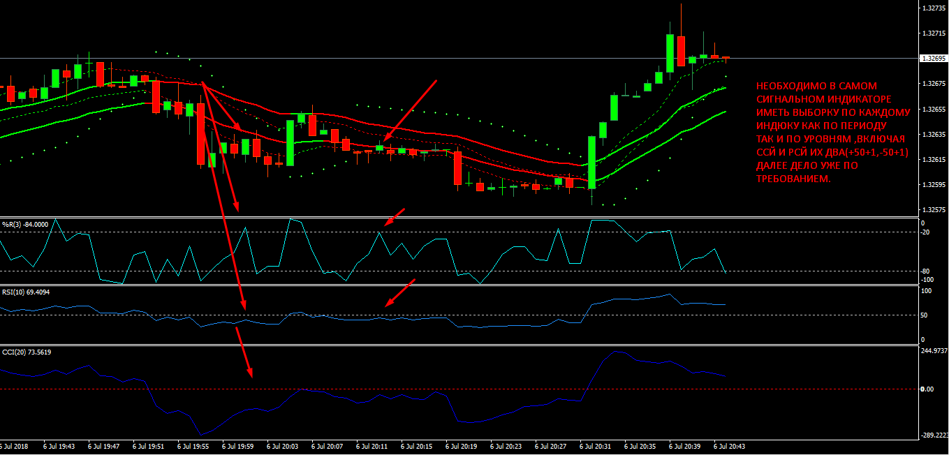Select the -80 level of Williams %R scale
The image size is (949, 455).
(x=926, y=271)
